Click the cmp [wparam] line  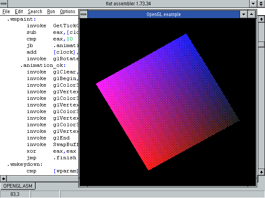pos(53,171)
